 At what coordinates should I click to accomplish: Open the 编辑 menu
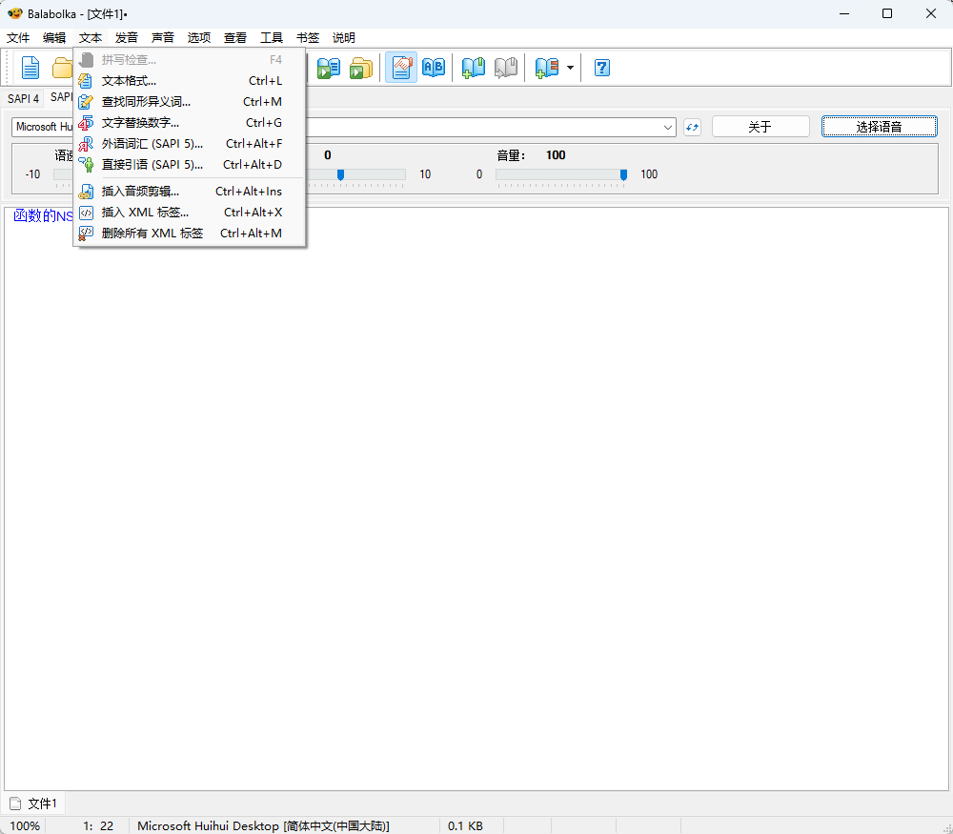pos(54,38)
